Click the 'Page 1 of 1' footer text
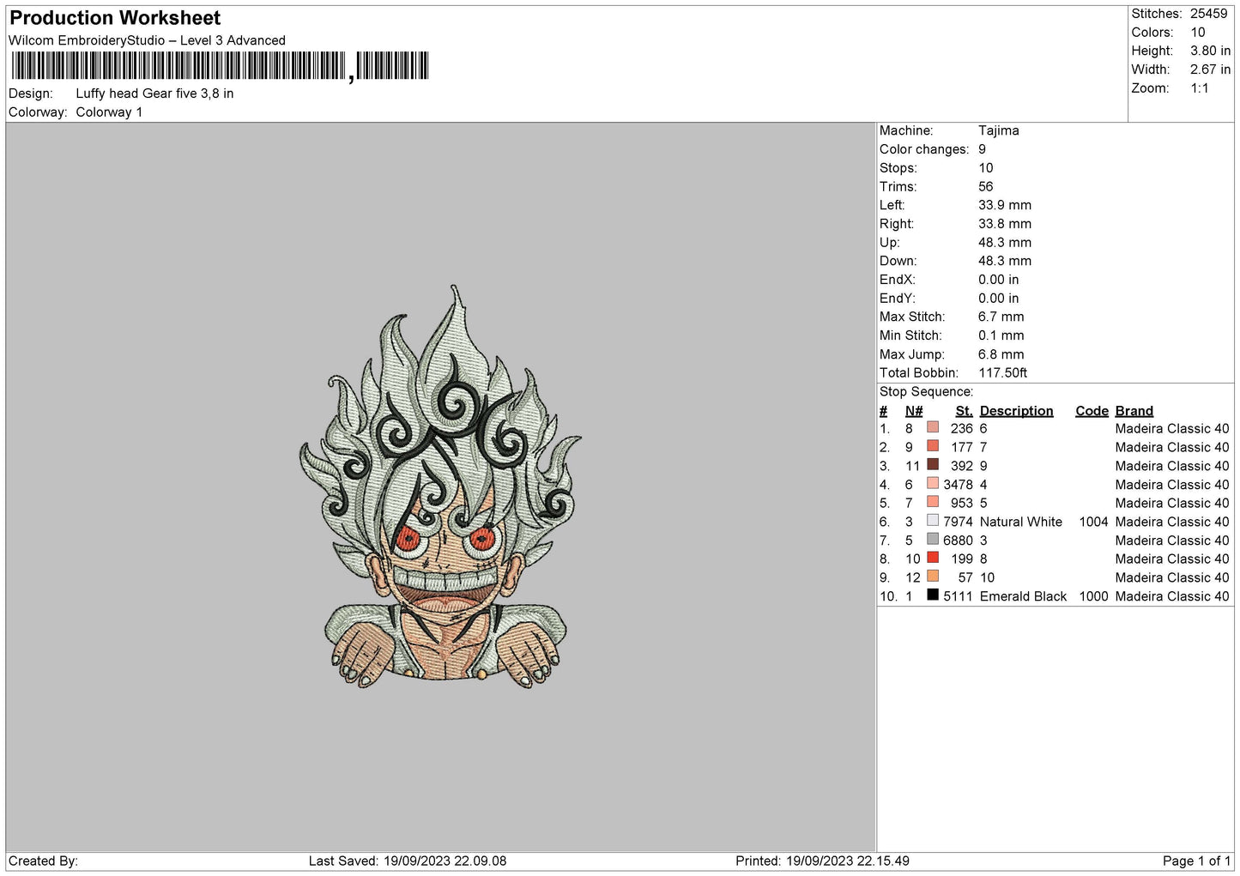 coord(1197,861)
